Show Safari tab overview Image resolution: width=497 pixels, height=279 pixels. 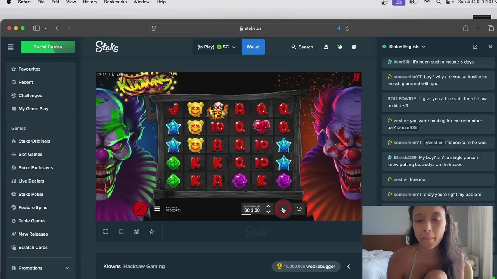click(x=491, y=28)
